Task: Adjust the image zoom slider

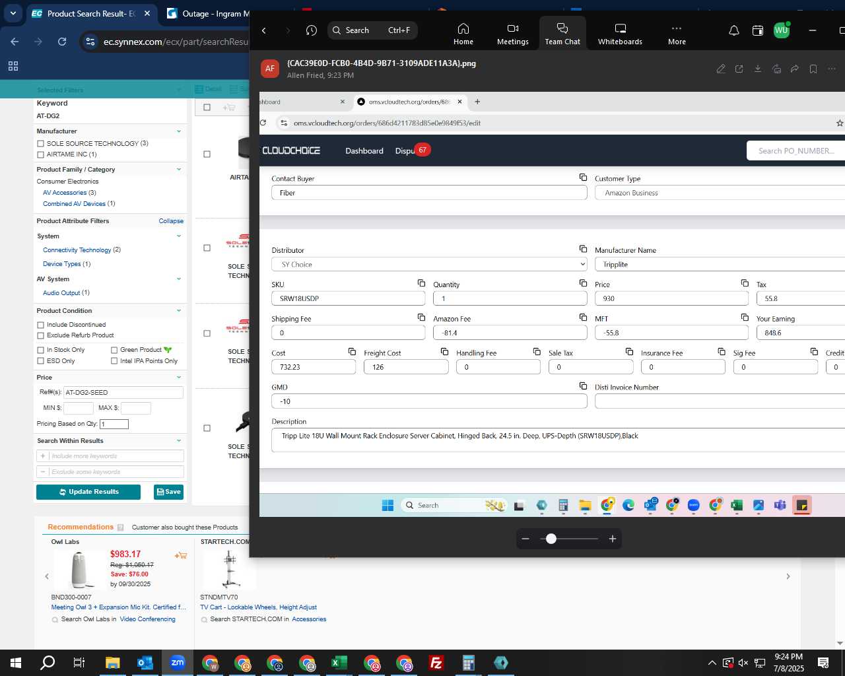Action: 551,539
